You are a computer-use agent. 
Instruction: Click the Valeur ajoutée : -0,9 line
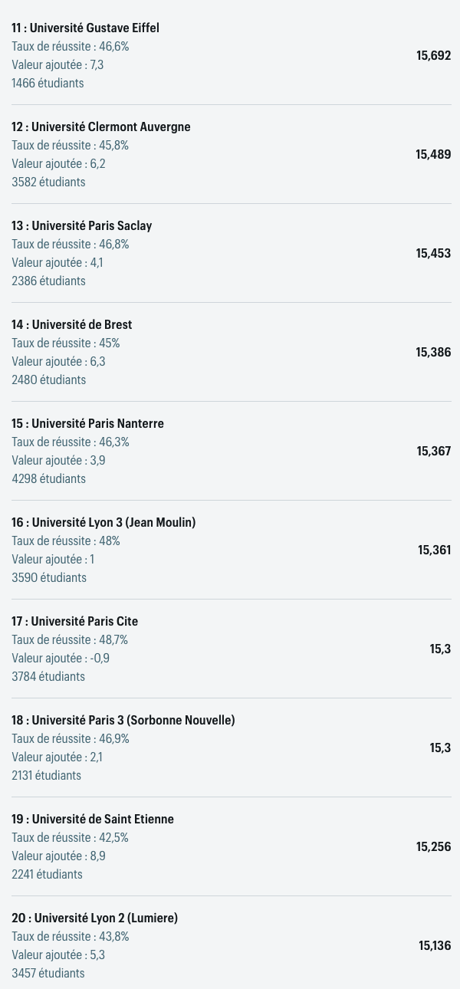61,659
